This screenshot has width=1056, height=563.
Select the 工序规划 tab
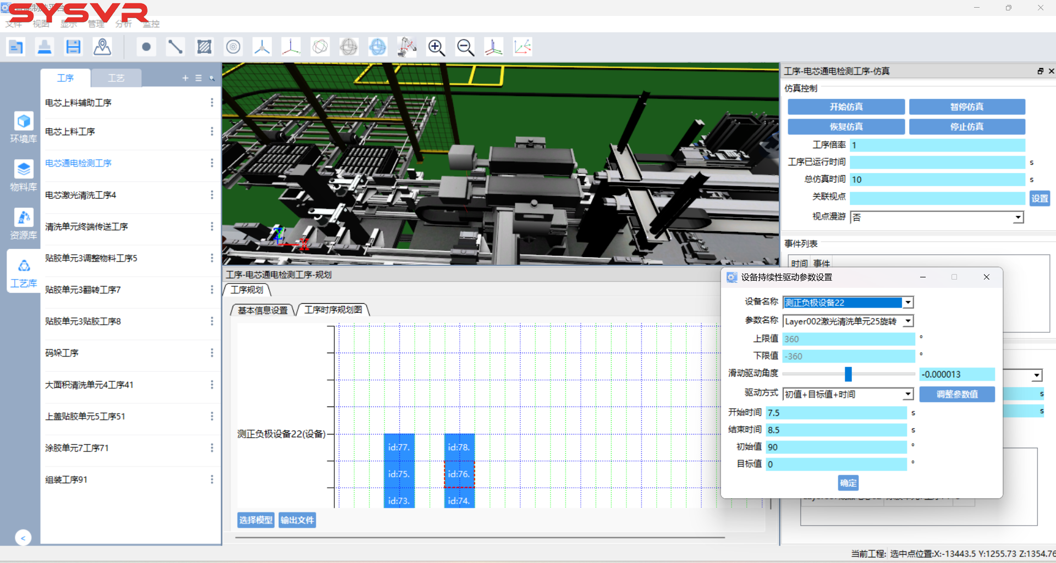tap(247, 290)
